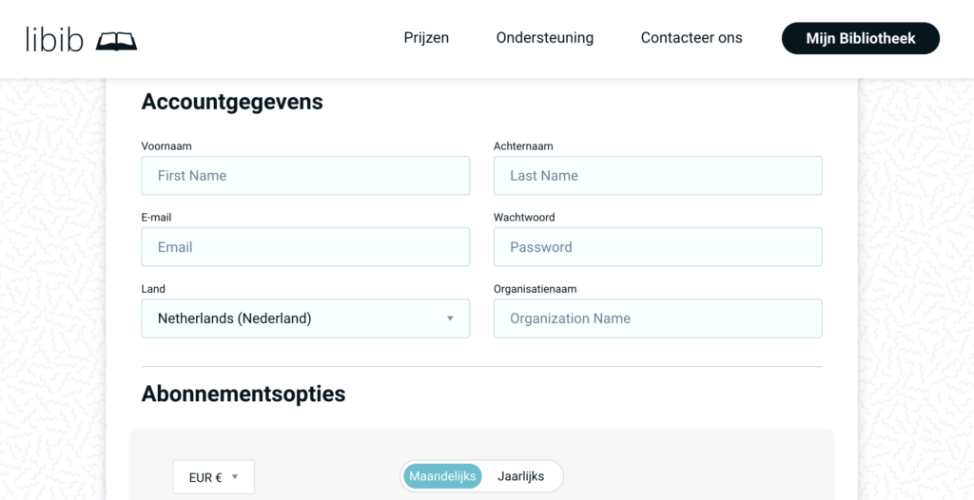Click the Organisatienaam field label
This screenshot has height=500, width=974.
[x=535, y=289]
